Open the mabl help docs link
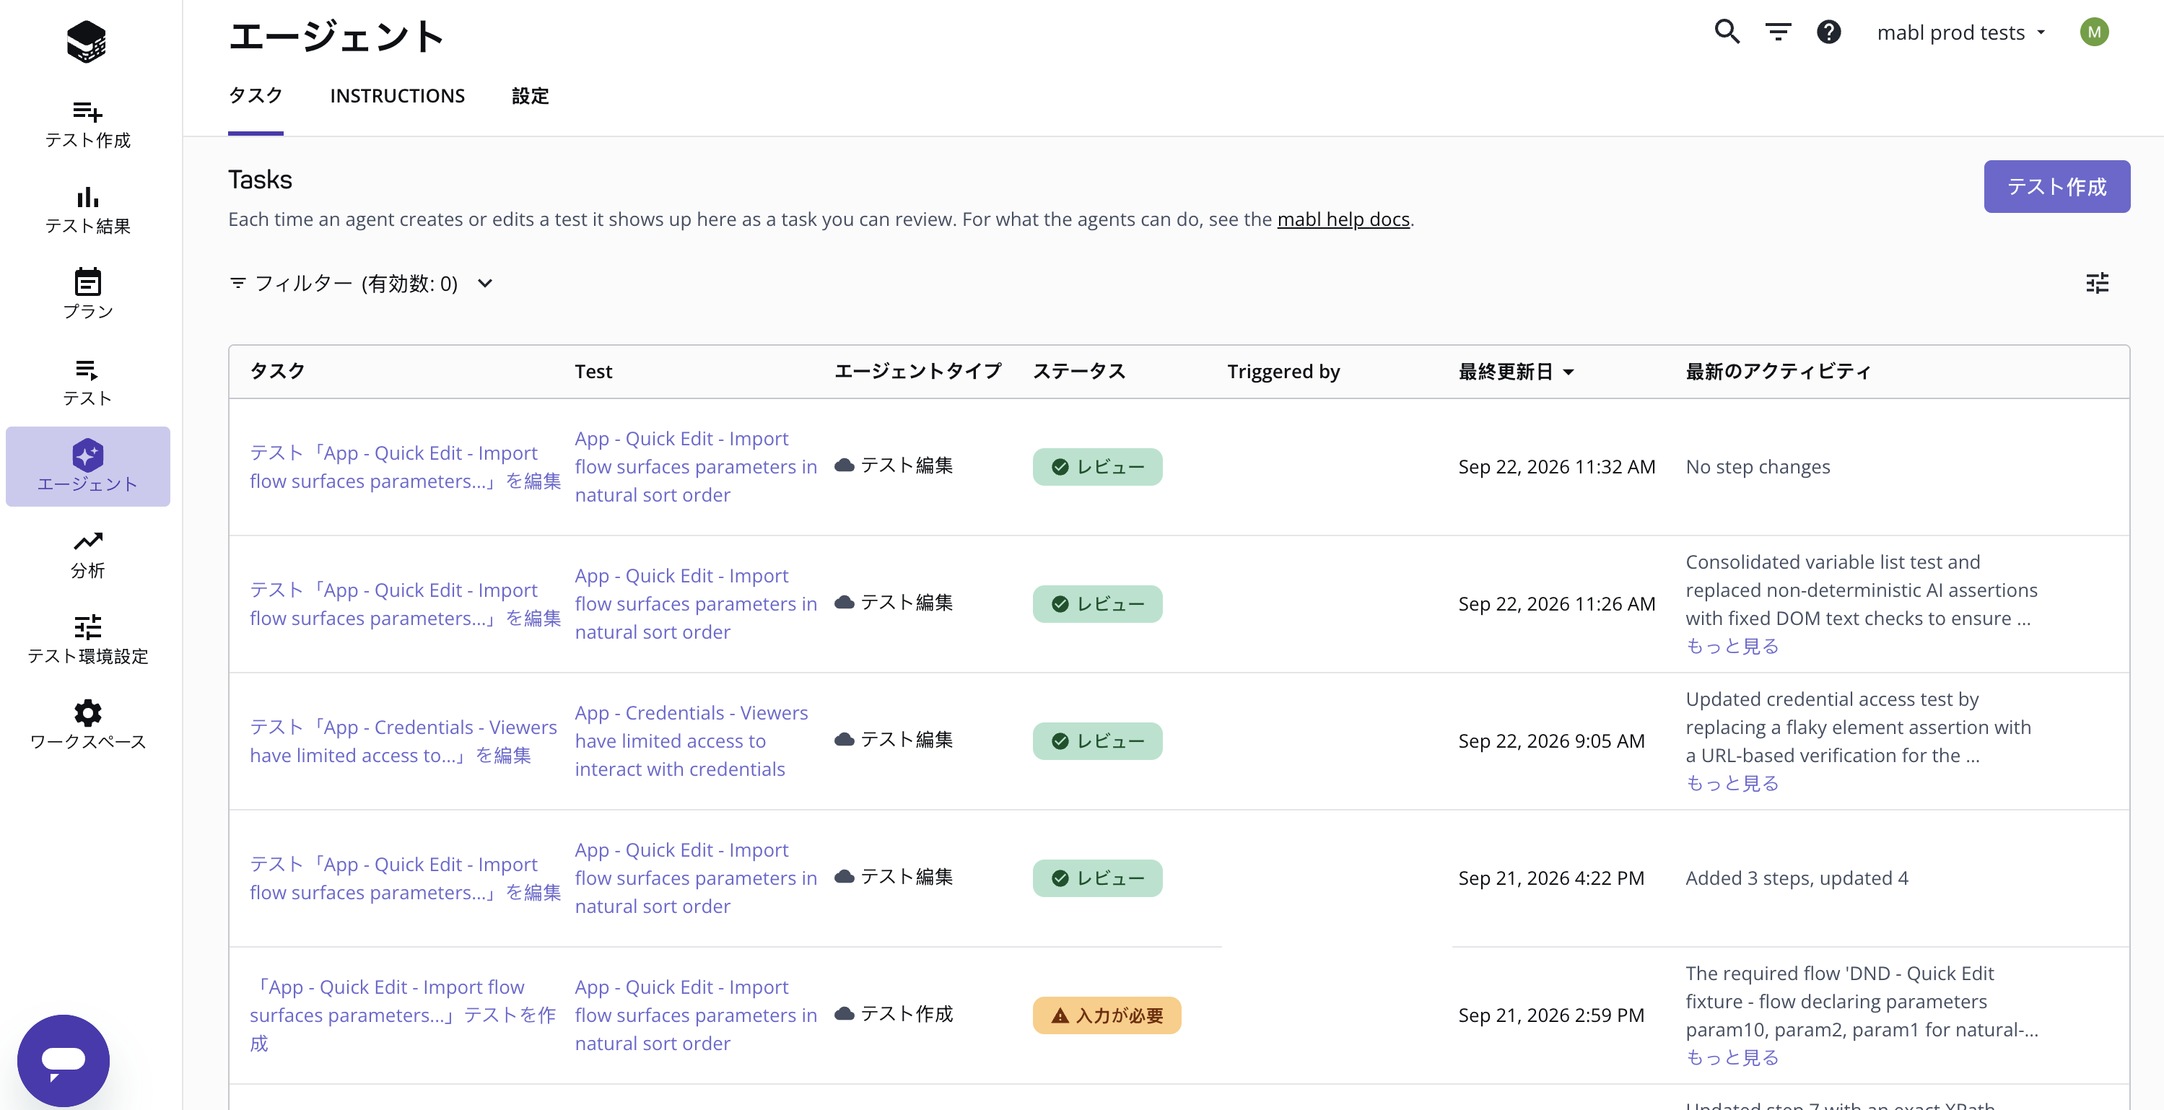The image size is (2164, 1110). 1343,219
